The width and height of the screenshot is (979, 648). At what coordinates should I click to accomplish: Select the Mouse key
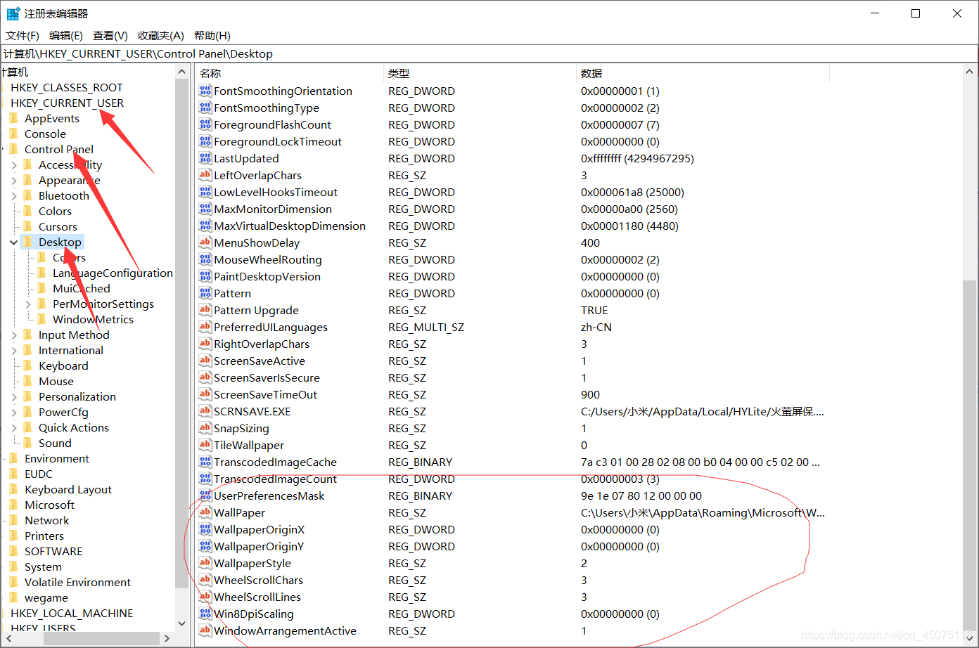pos(56,381)
